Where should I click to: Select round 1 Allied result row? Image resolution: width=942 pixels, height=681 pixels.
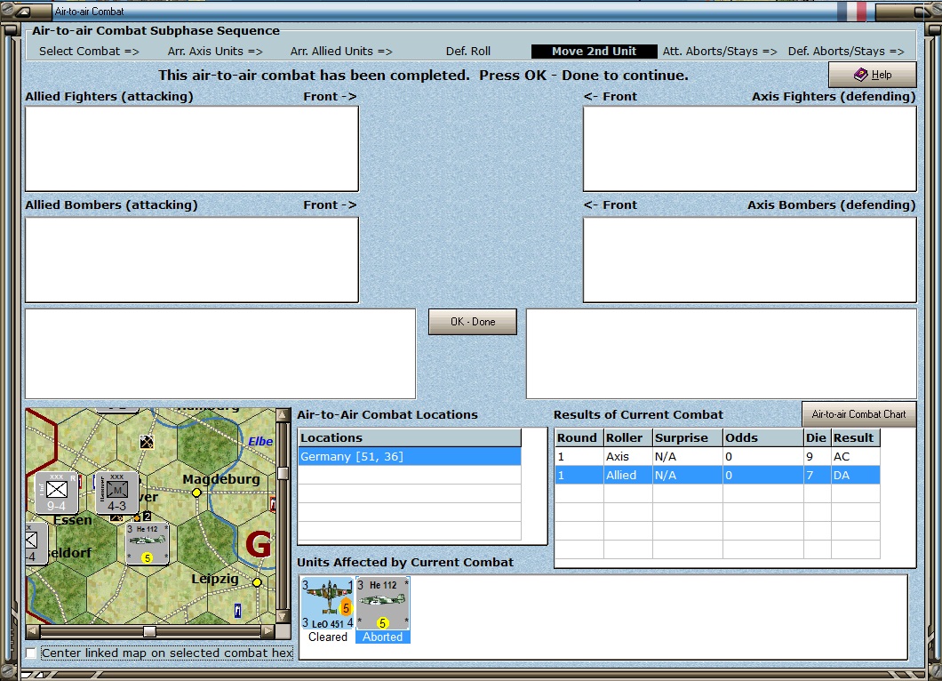click(x=717, y=476)
